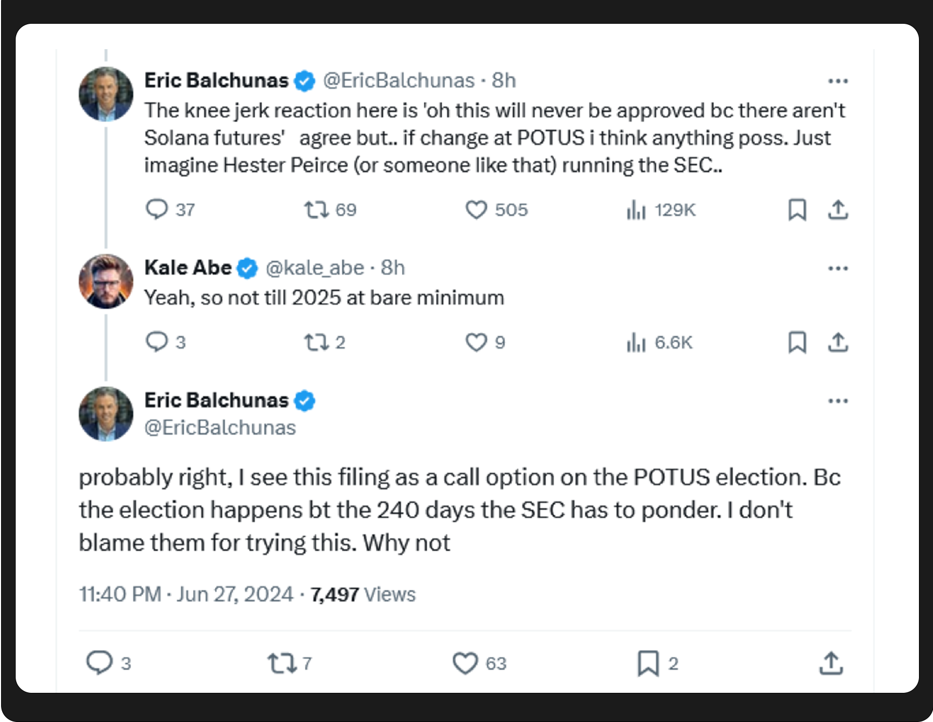Viewport: 933px width, 722px height.
Task: Bookmark Eric Balchunas's first tweet
Action: 797,210
